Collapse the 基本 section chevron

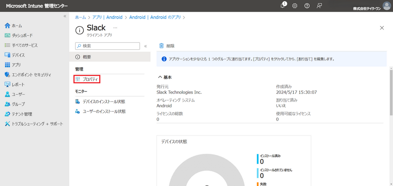(x=160, y=77)
